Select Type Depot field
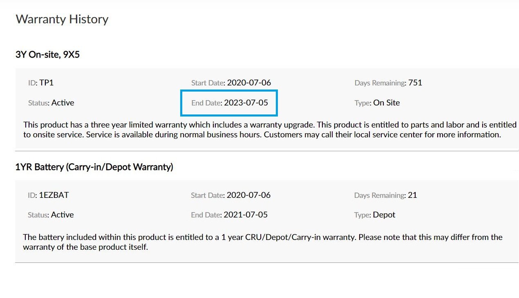This screenshot has width=519, height=298. click(375, 215)
